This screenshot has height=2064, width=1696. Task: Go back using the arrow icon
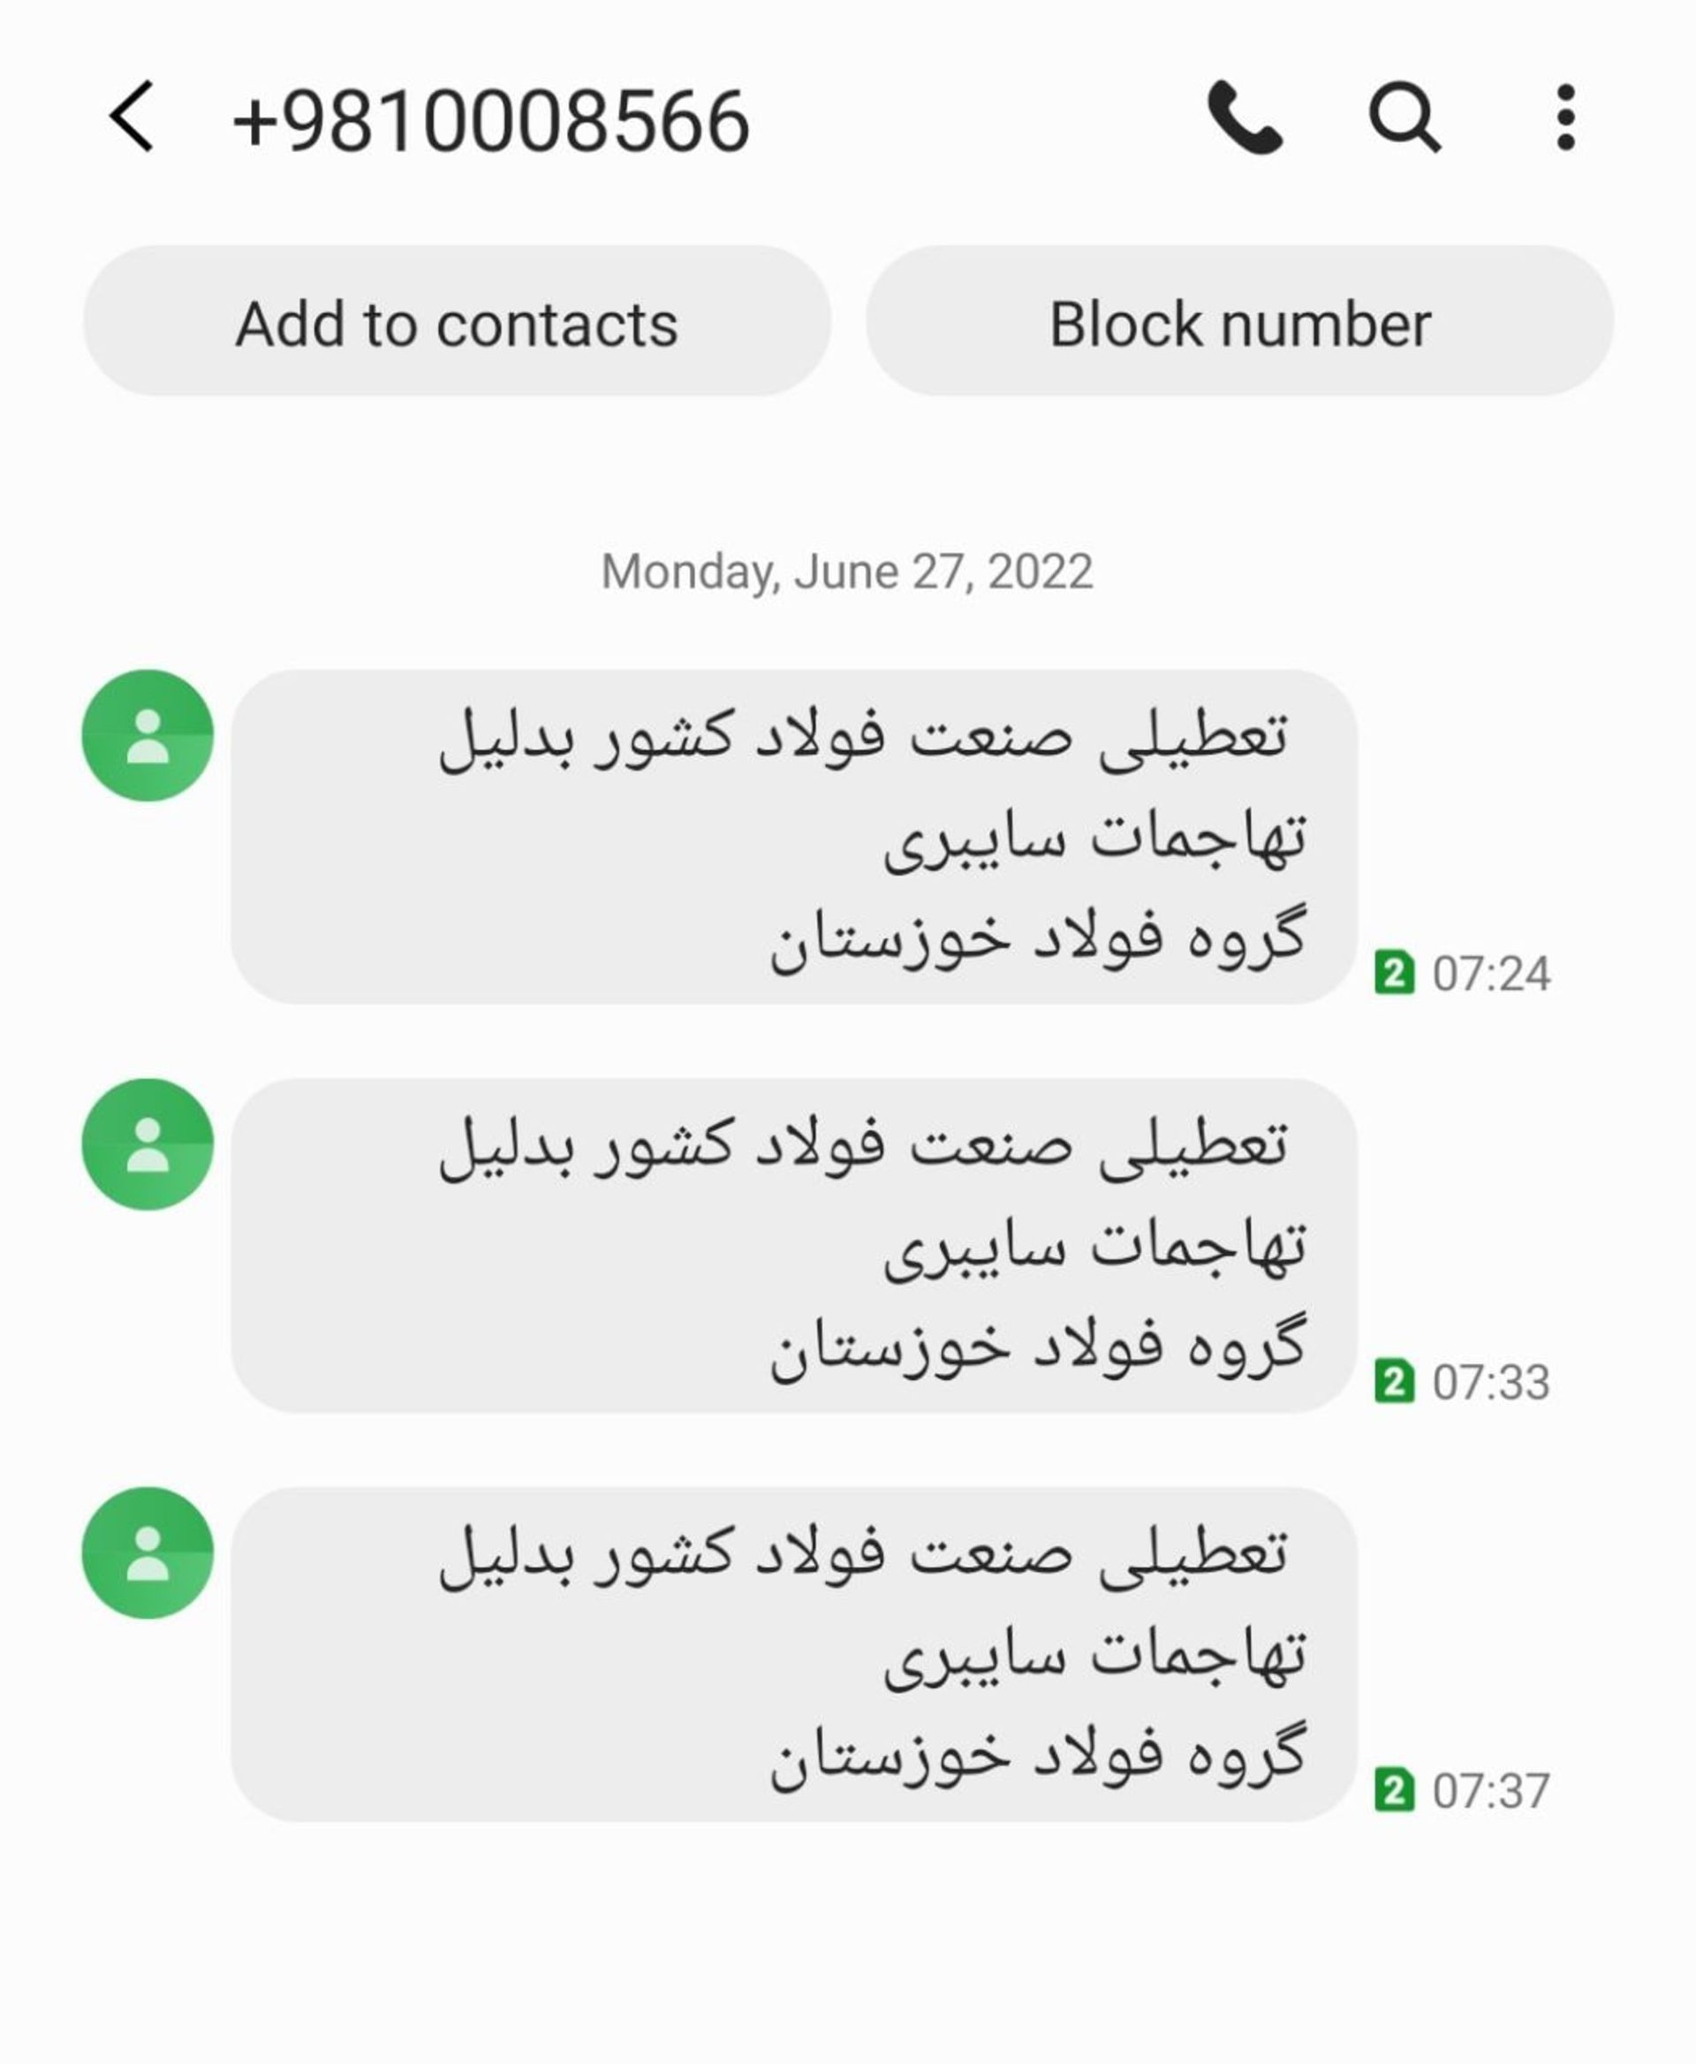point(132,117)
